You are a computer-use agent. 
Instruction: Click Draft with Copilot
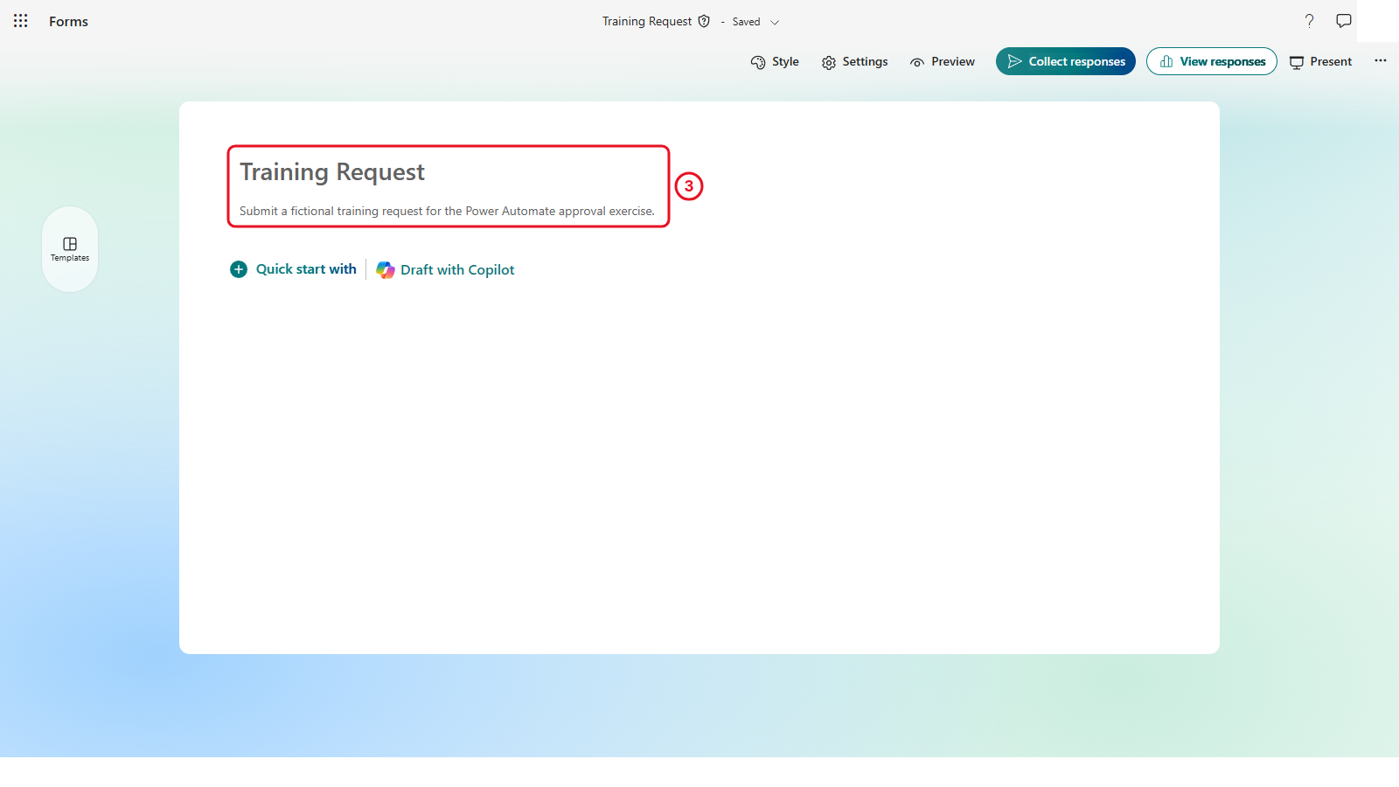click(x=445, y=270)
